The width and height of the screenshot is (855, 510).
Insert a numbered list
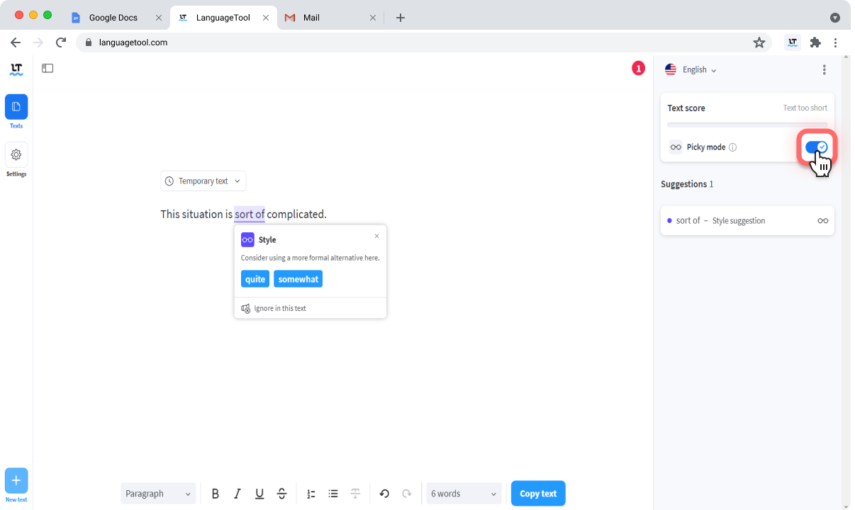coord(311,494)
